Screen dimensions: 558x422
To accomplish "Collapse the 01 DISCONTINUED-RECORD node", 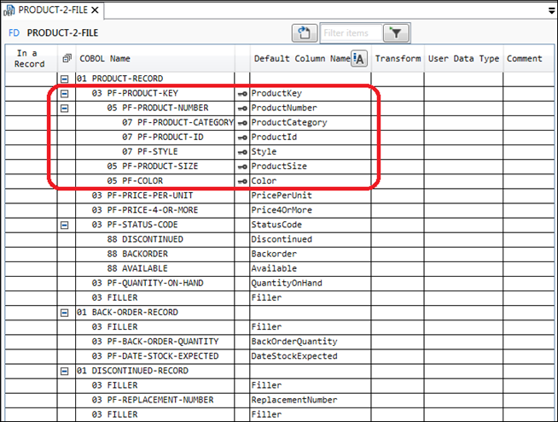I will [x=66, y=372].
